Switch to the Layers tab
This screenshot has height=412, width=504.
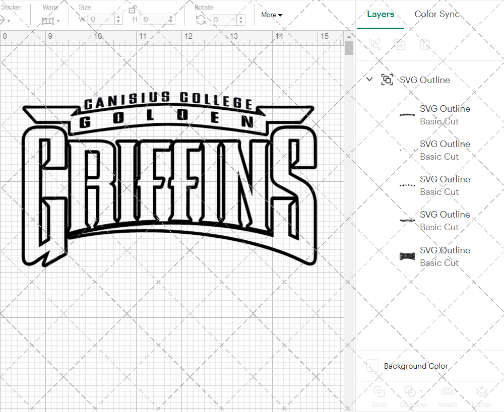(x=381, y=14)
